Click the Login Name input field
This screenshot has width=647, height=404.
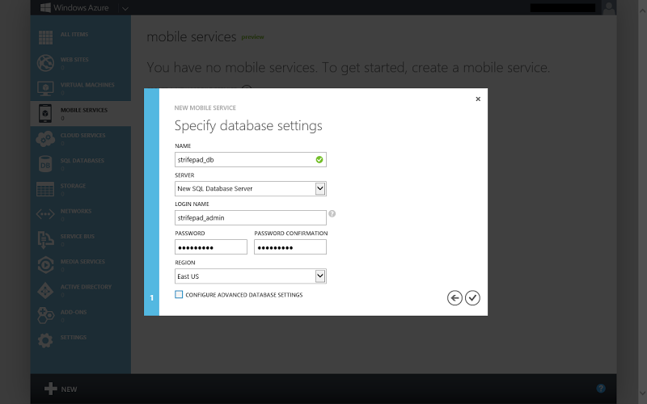251,217
